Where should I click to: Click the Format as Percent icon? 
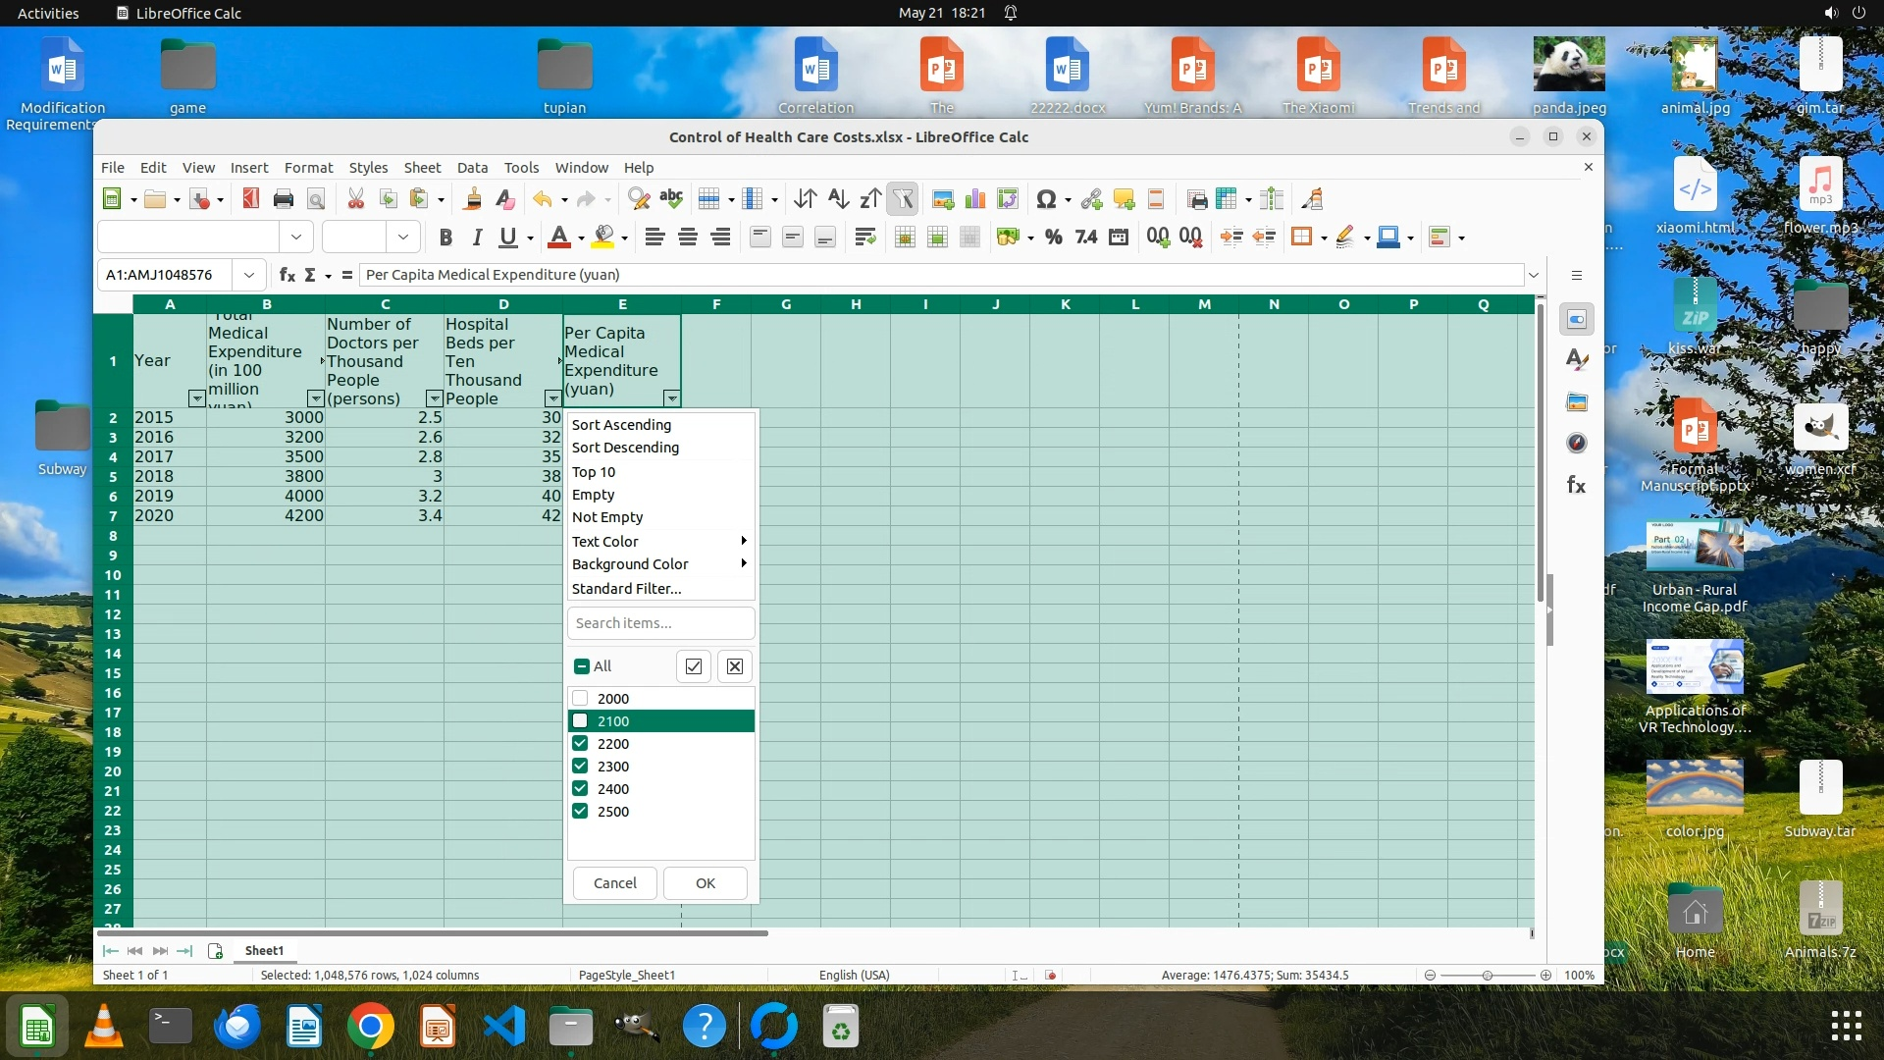click(1054, 237)
